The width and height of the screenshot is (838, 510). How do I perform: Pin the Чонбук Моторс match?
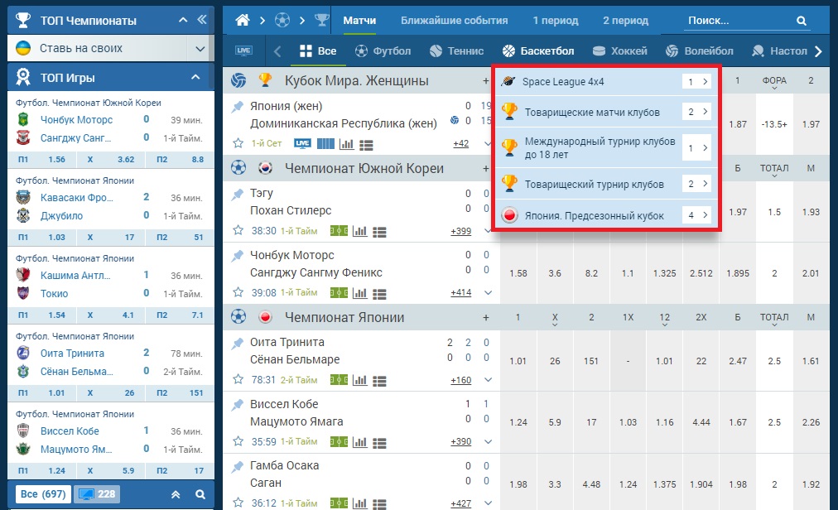[x=238, y=256]
